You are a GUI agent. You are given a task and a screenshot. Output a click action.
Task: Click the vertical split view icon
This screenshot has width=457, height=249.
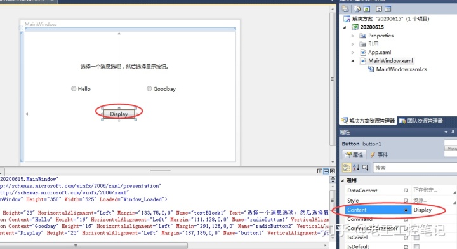coord(320,171)
